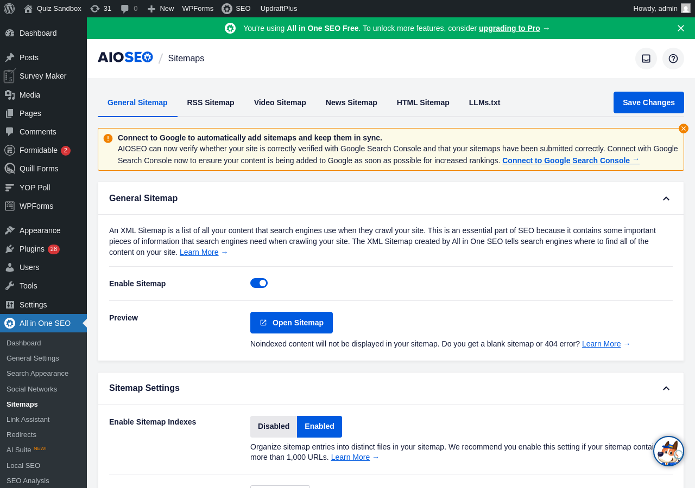Click the Dashboard gauge icon in sidebar
695x488 pixels.
point(10,33)
